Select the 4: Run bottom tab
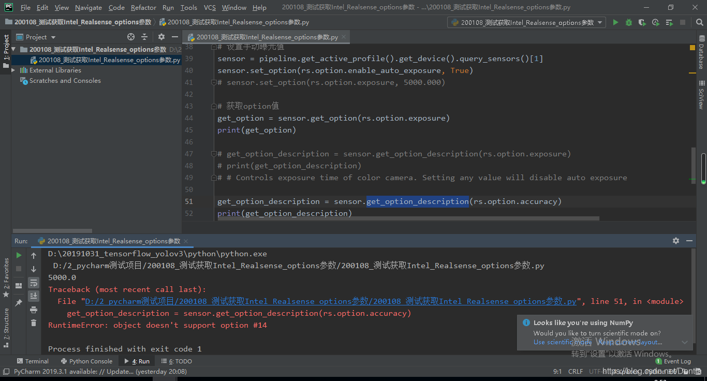 click(137, 361)
